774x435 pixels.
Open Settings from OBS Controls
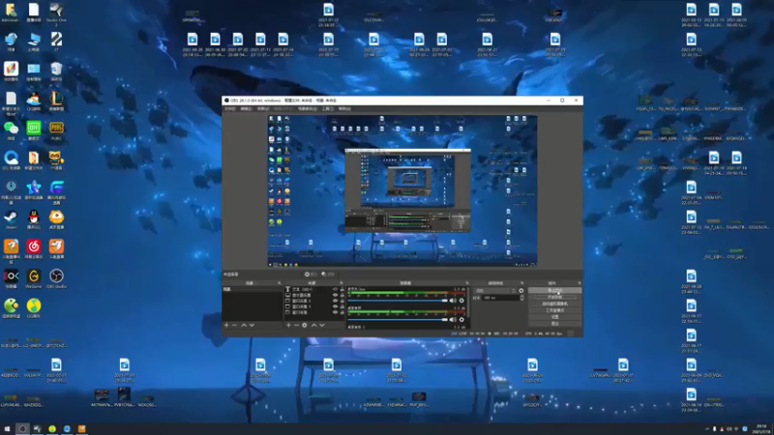pyautogui.click(x=554, y=317)
